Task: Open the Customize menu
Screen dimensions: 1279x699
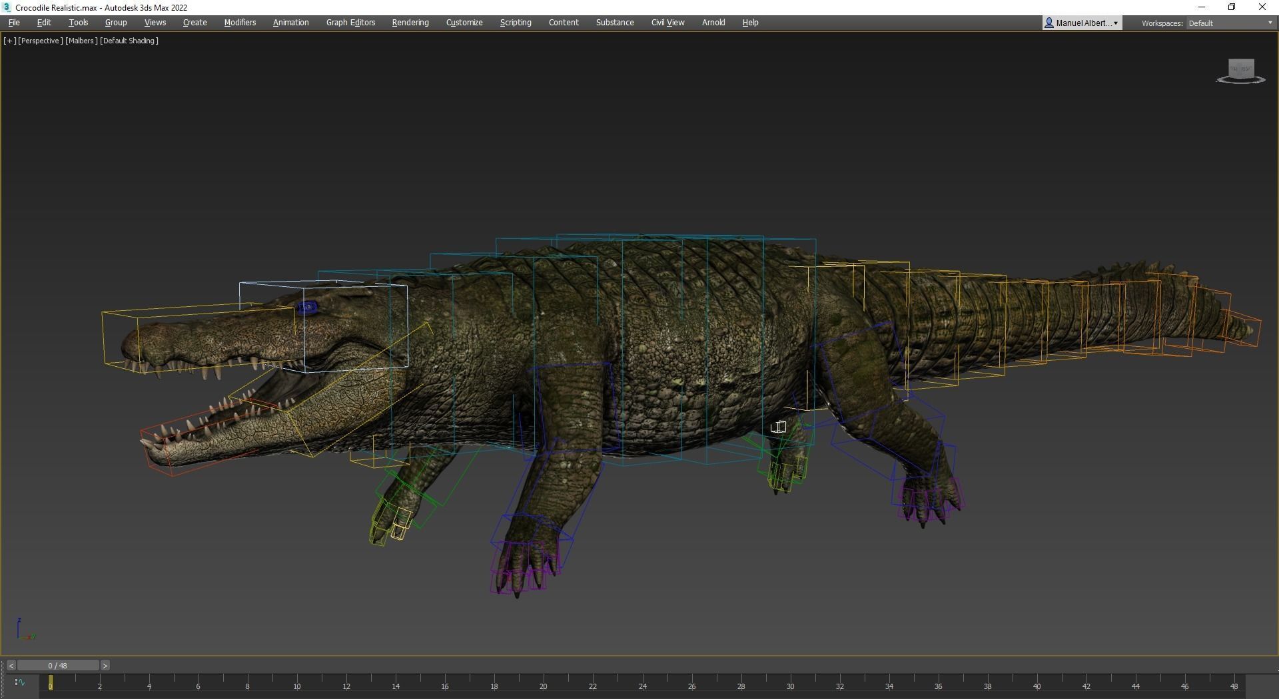Action: (x=464, y=23)
